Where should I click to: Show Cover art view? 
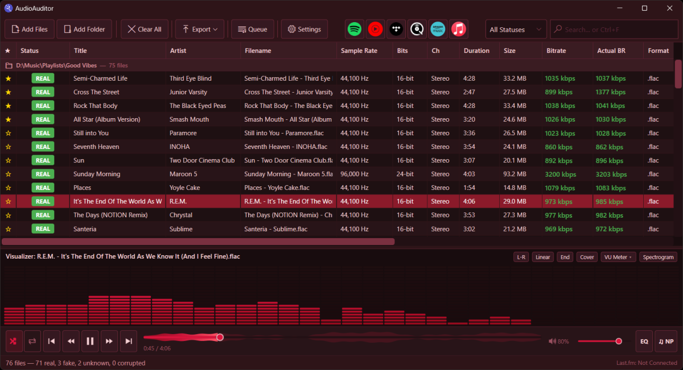point(587,257)
